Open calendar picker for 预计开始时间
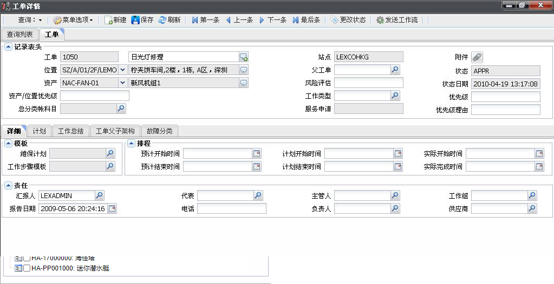This screenshot has height=284, width=554. (x=257, y=153)
